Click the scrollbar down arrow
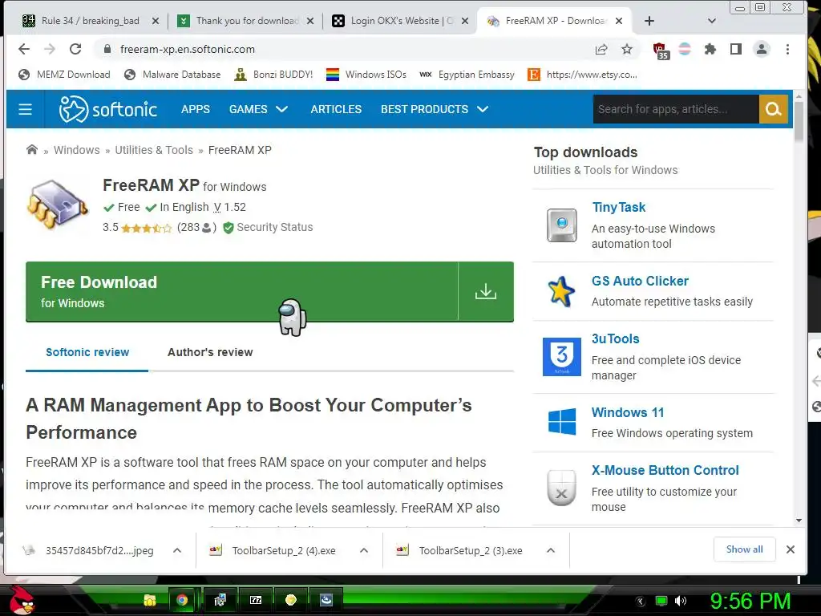 click(799, 520)
